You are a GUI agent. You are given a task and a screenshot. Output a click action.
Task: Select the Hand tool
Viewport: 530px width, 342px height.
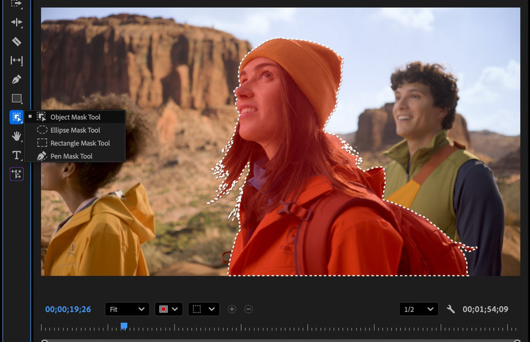point(16,136)
